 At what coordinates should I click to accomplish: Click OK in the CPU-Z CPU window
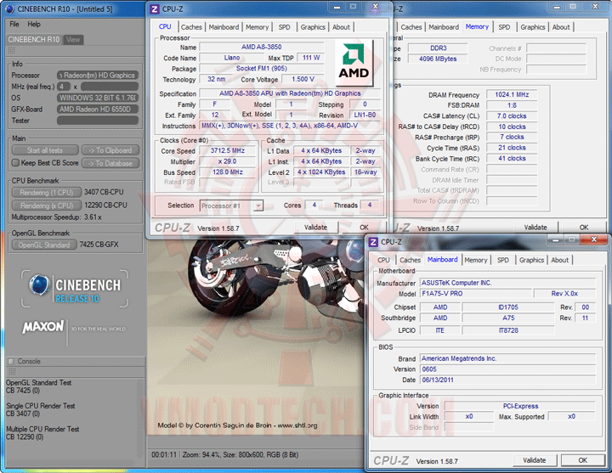coord(364,228)
